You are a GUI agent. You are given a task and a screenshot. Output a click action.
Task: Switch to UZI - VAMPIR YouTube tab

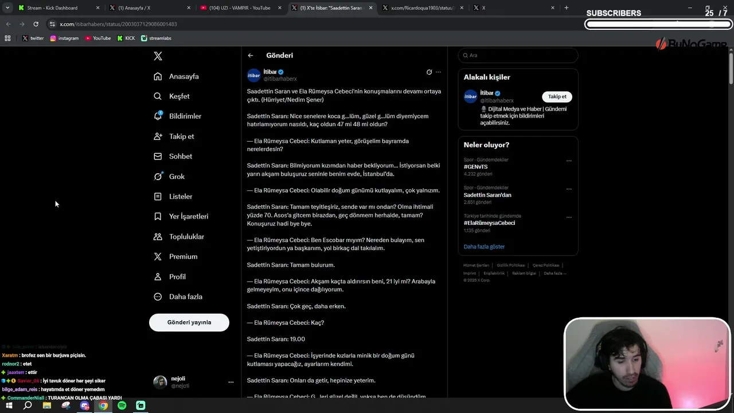(240, 8)
